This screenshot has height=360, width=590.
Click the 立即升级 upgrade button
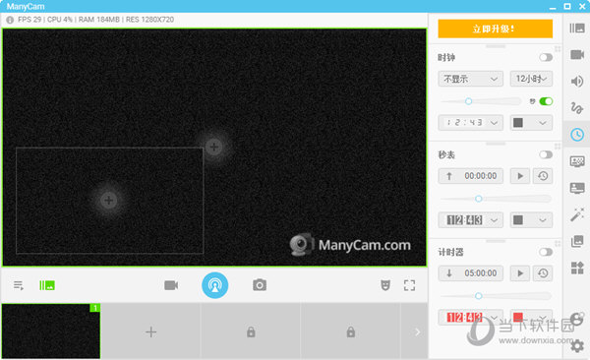coord(496,29)
